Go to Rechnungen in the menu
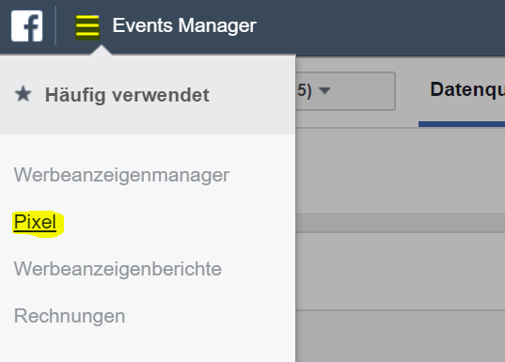Viewport: 505px width, 362px height. tap(70, 316)
